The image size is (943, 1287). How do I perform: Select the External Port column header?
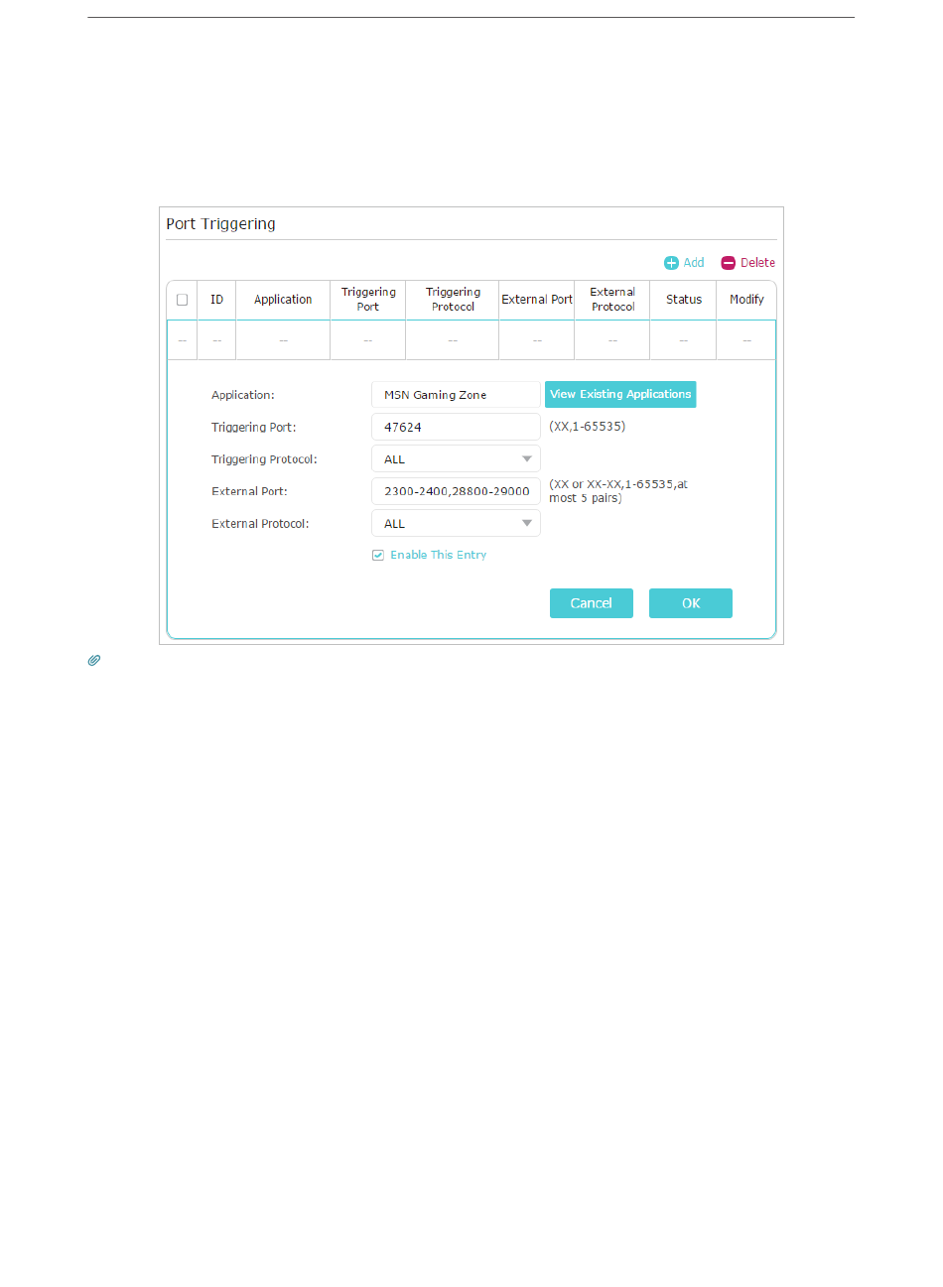click(537, 300)
